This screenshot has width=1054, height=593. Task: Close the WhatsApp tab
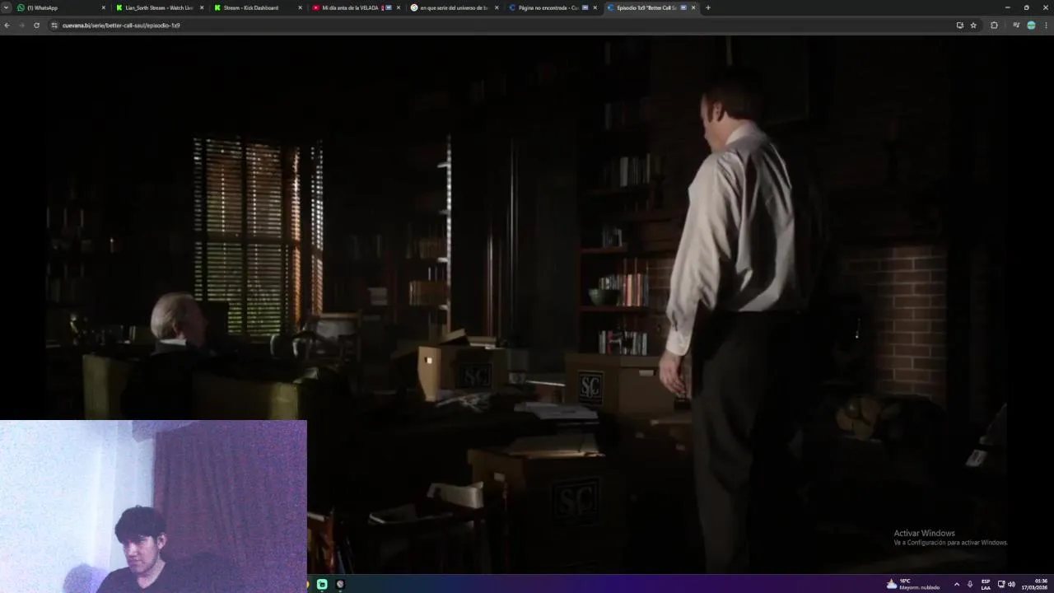(x=104, y=7)
